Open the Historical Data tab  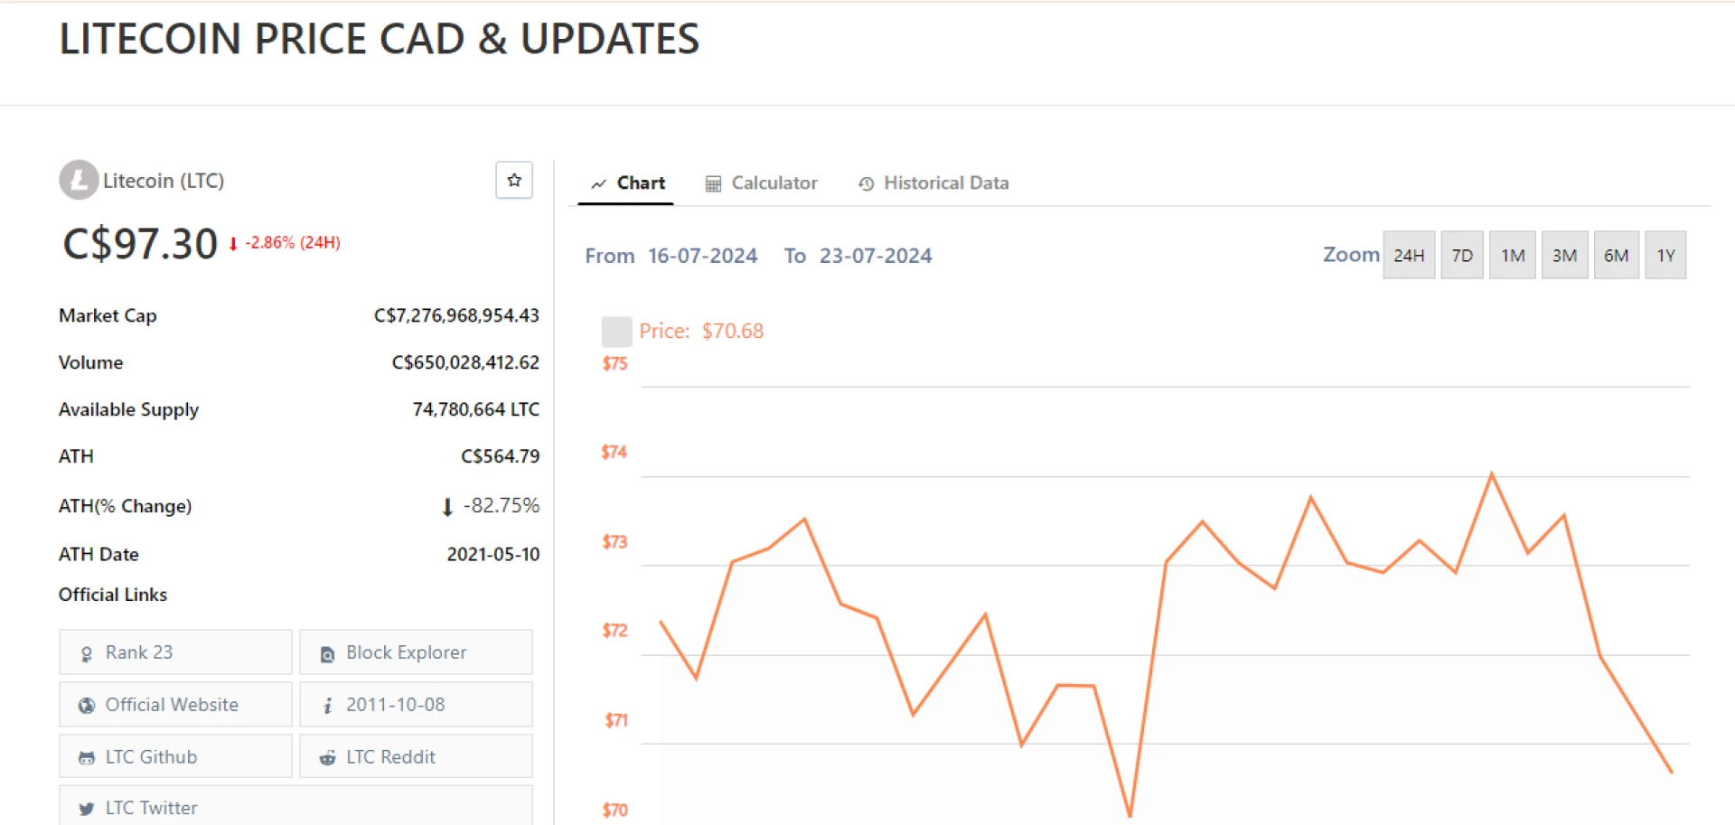933,183
